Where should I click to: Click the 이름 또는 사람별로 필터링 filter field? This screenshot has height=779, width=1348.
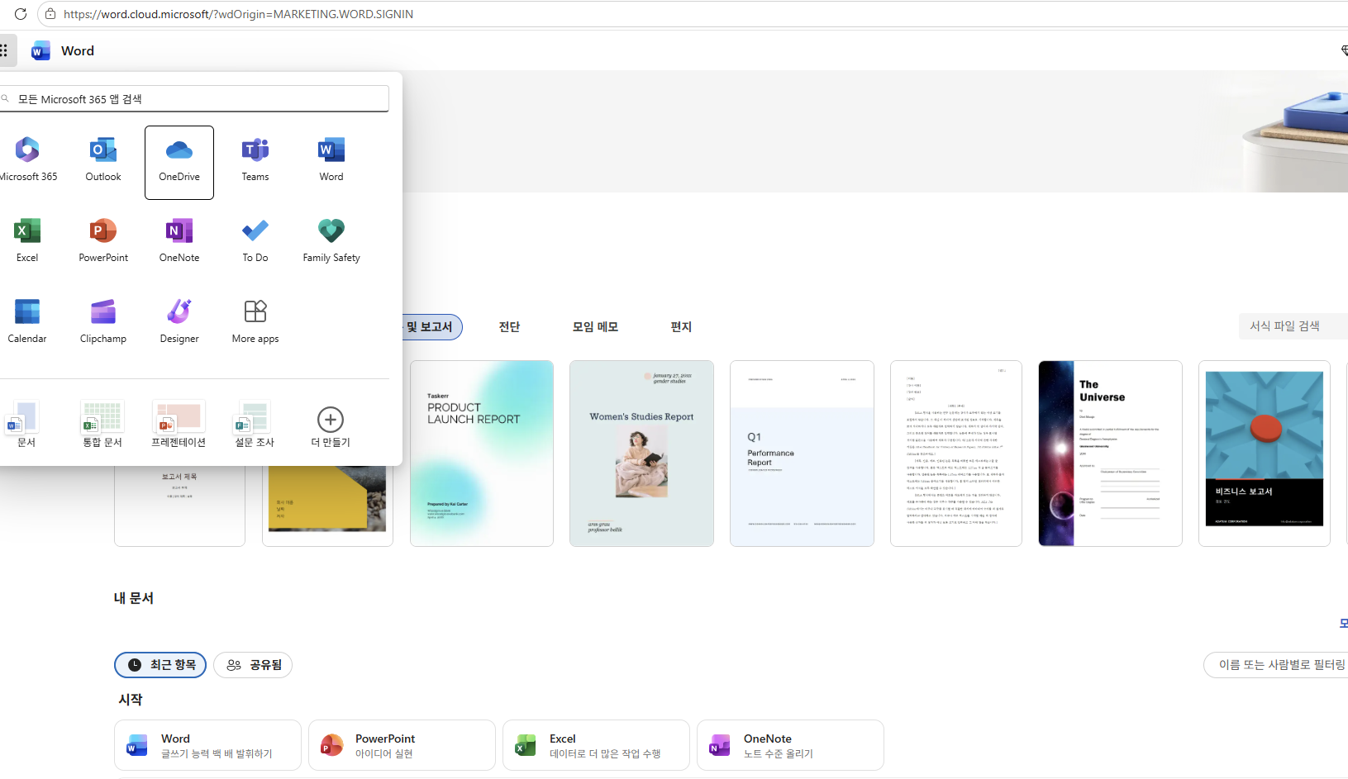[x=1276, y=665]
